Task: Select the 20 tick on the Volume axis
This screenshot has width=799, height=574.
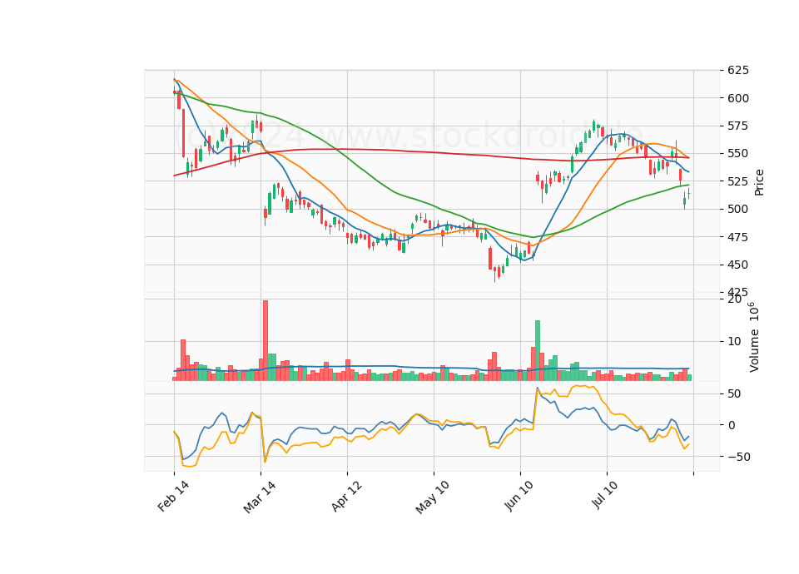Action: (734, 299)
